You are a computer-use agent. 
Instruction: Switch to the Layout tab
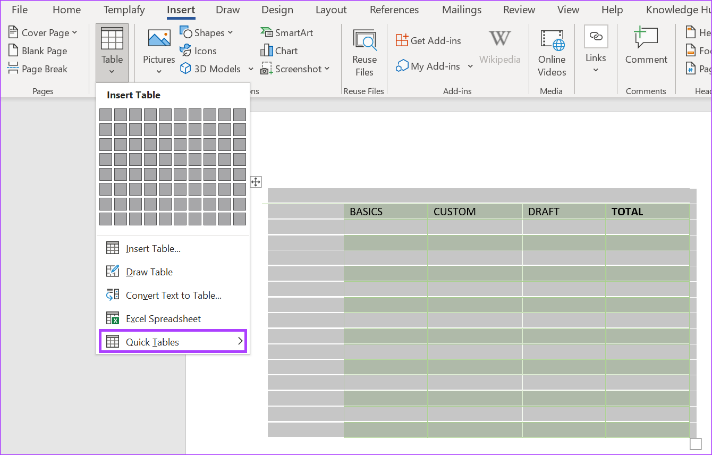(x=331, y=10)
